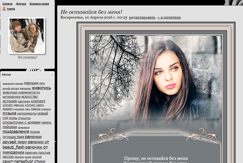This screenshot has height=163, width=243.
Task: Select the 'новый год' tag
Action: (x=43, y=114)
